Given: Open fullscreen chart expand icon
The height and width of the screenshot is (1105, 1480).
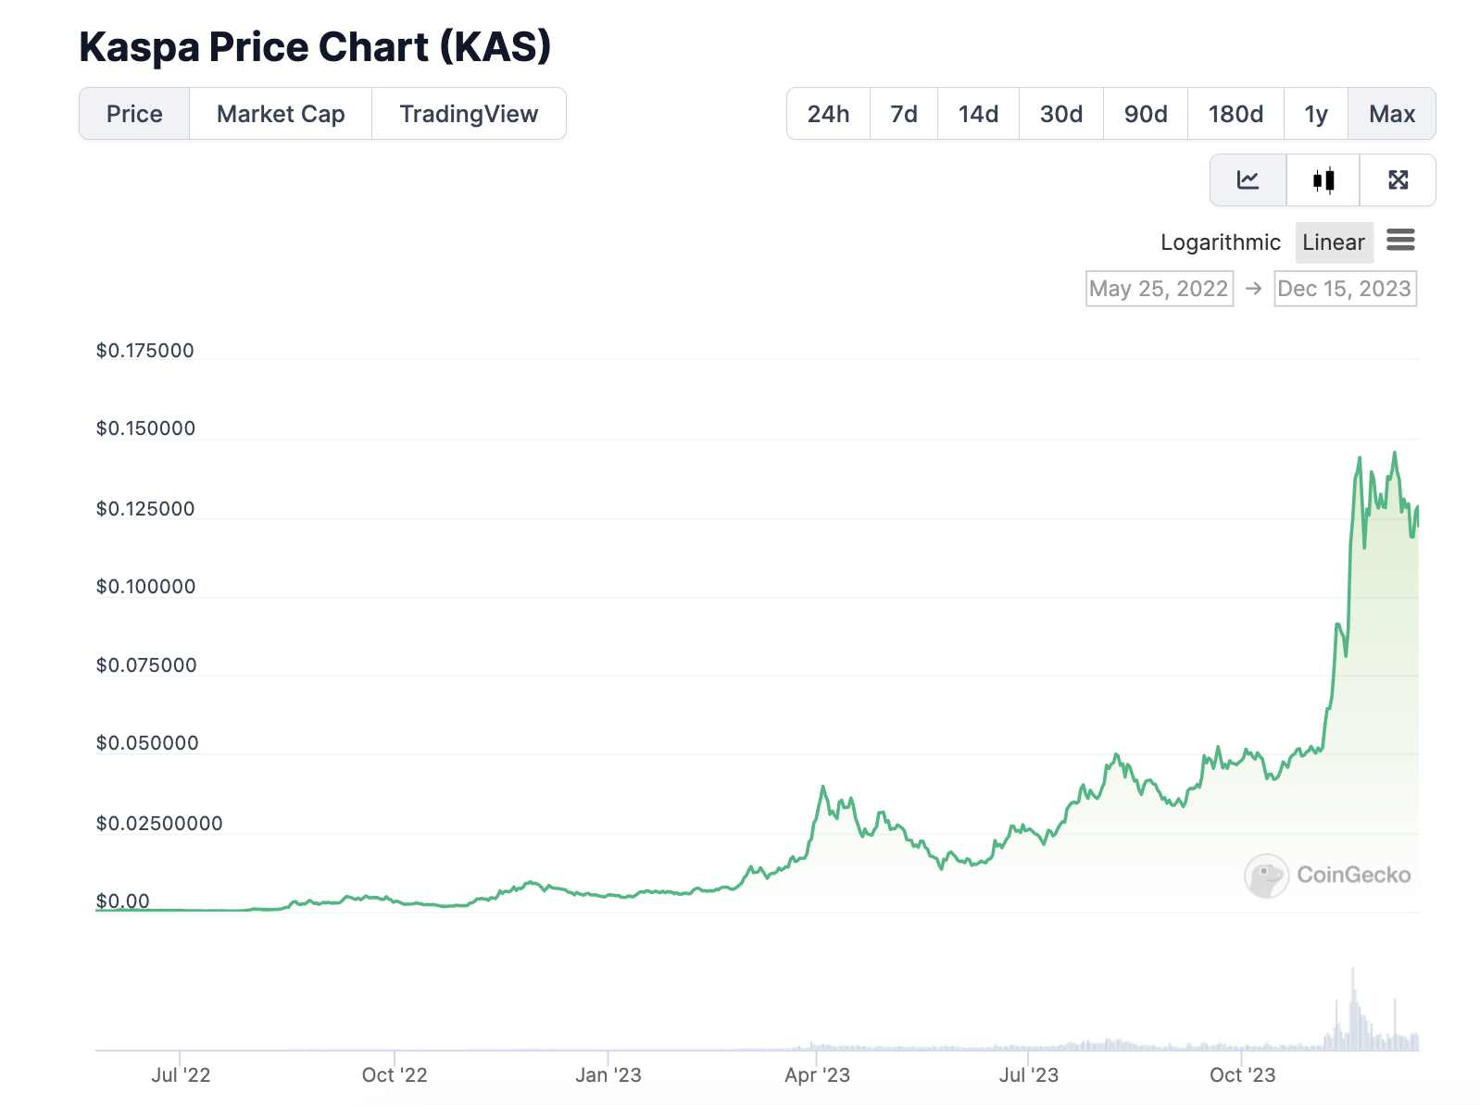Looking at the screenshot, I should 1398,180.
